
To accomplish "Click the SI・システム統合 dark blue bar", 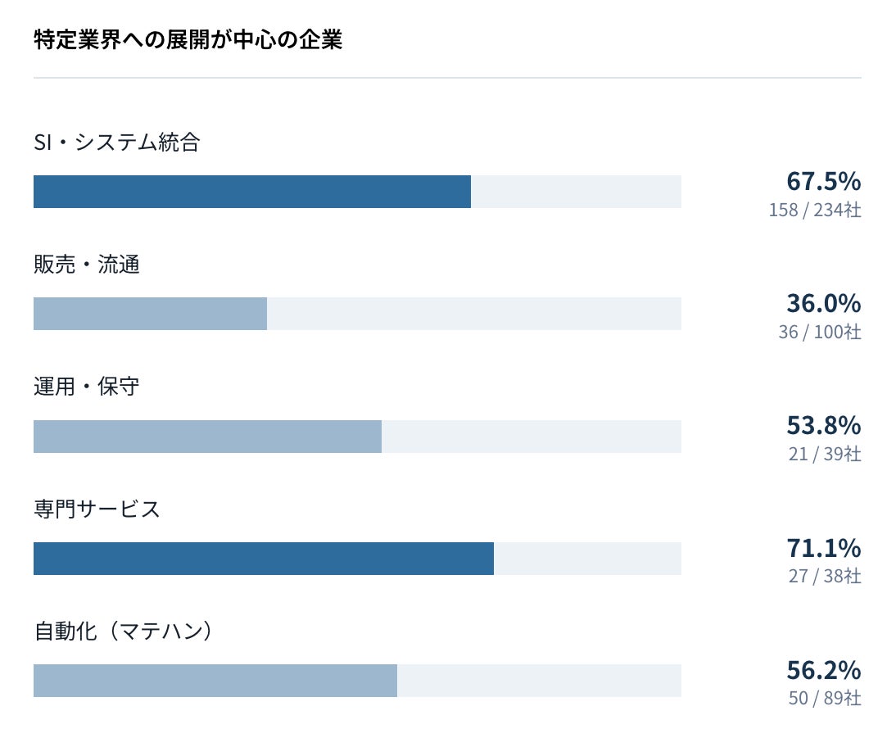I will click(x=252, y=192).
